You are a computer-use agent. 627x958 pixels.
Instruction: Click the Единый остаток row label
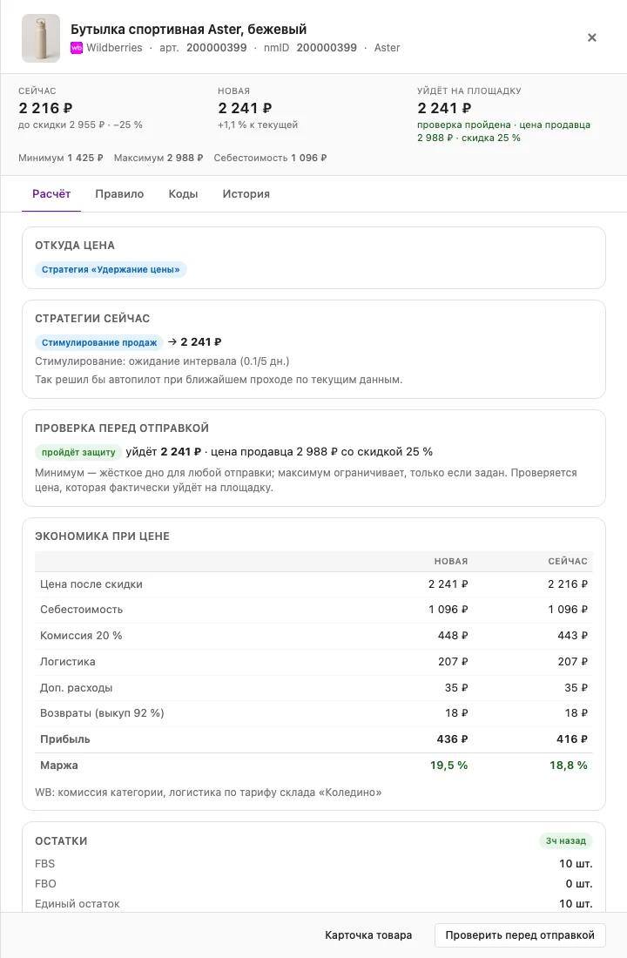pyautogui.click(x=77, y=904)
